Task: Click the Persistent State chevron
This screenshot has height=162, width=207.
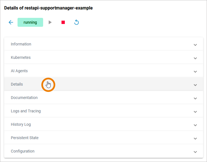Action: (x=195, y=138)
